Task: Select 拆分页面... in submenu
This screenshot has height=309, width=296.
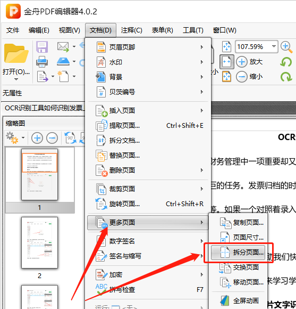Action: point(238,253)
